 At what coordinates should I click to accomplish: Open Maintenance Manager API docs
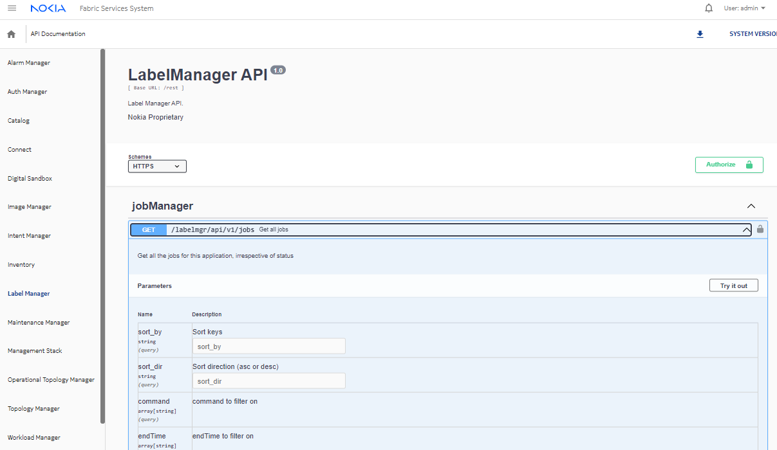click(39, 323)
